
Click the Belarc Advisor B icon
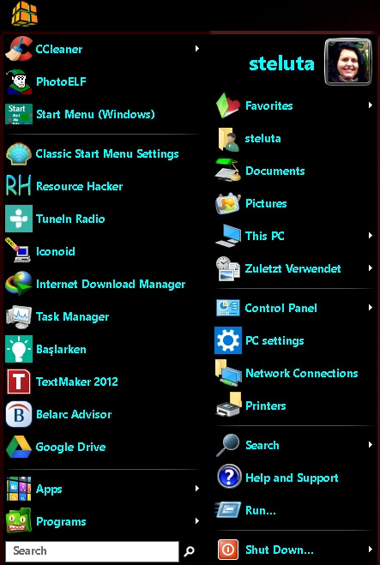(19, 414)
